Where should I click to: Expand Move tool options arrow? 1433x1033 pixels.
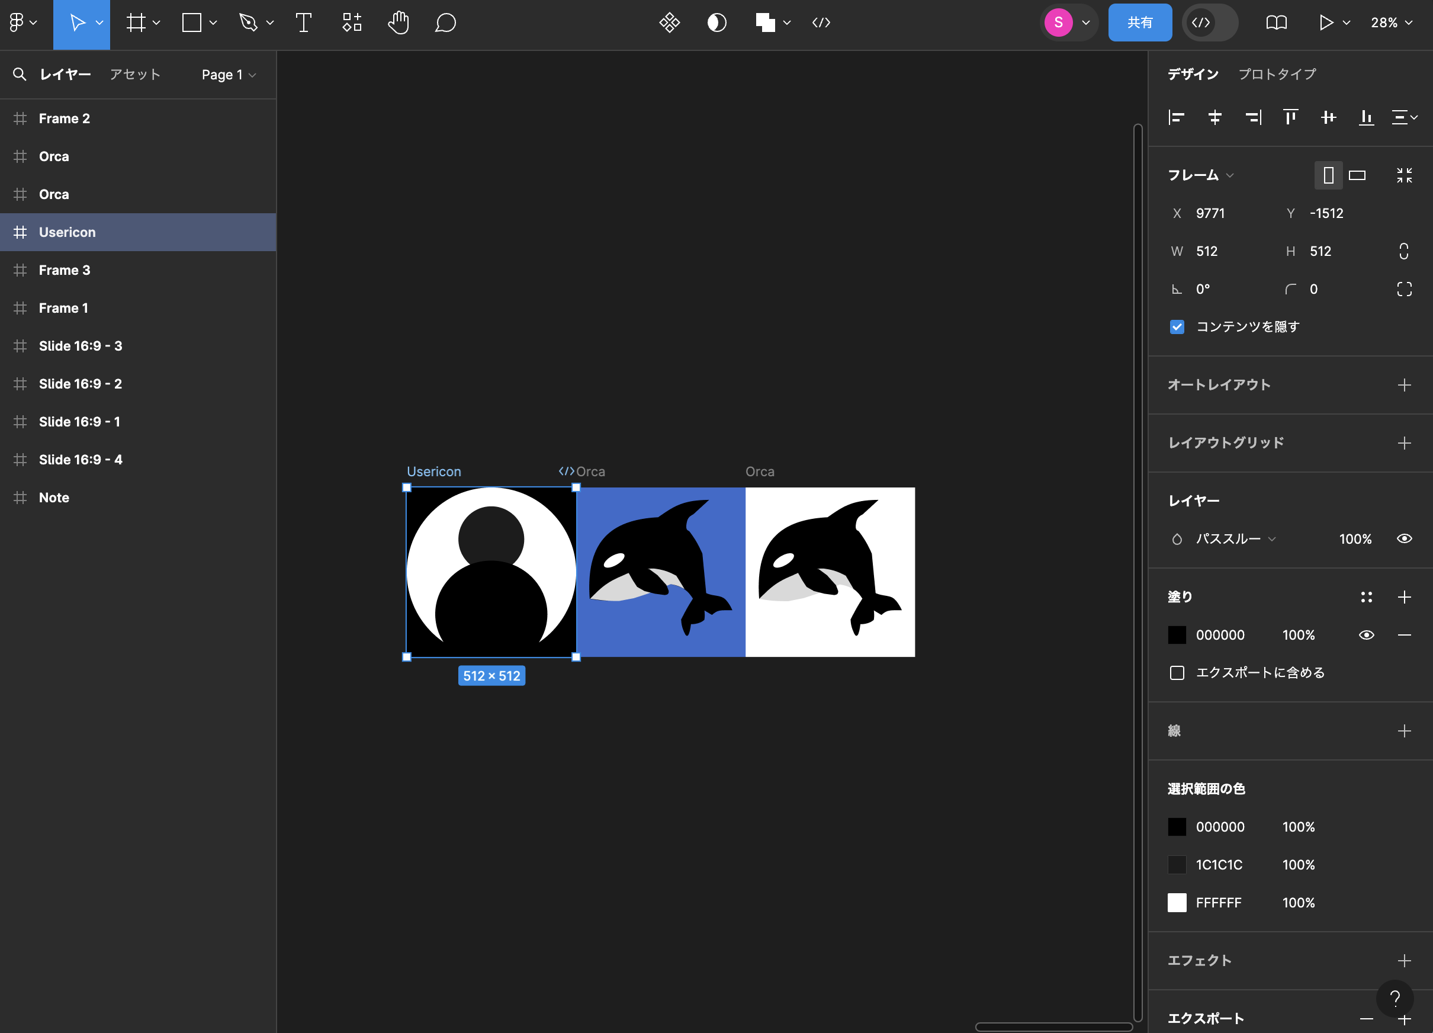click(99, 23)
